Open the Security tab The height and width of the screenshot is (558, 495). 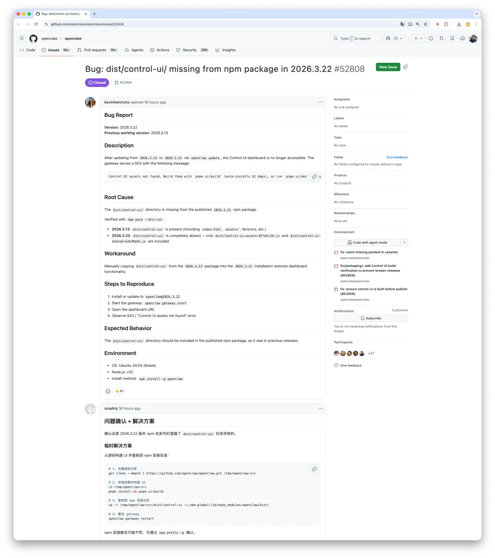tap(189, 50)
